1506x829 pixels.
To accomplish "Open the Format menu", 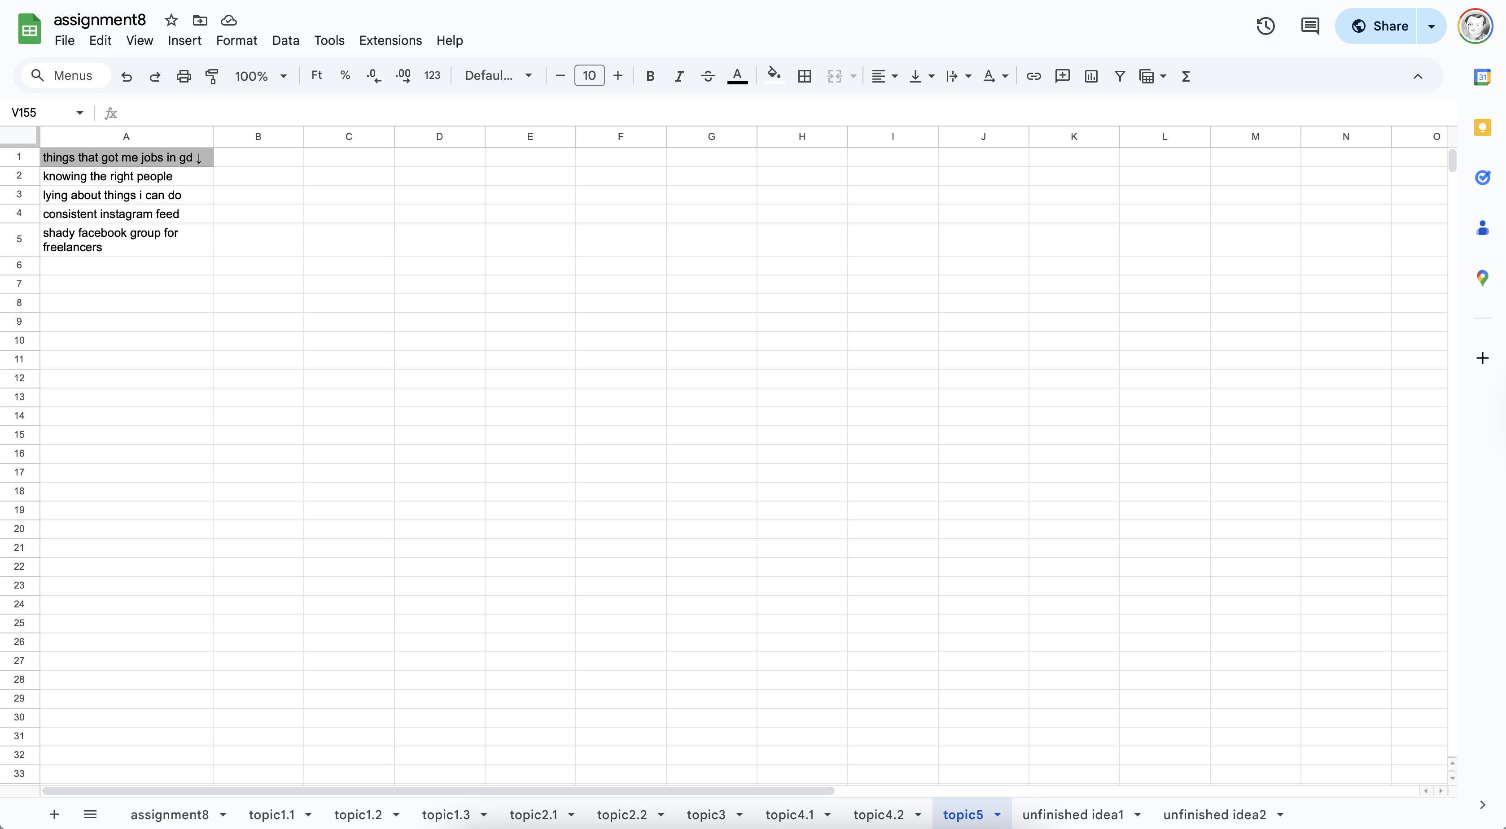I will 236,40.
